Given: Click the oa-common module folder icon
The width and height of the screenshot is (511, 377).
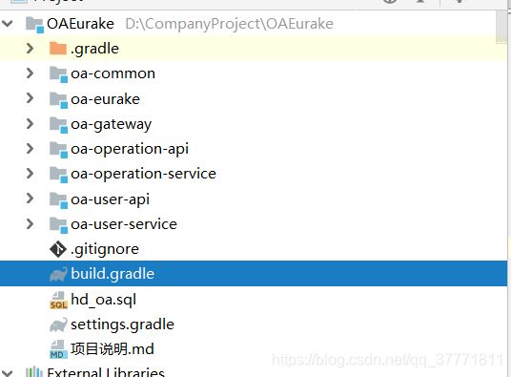Looking at the screenshot, I should coord(59,74).
